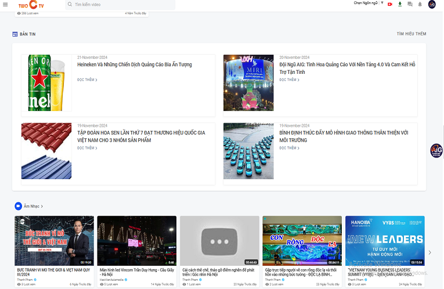Open the Con Rồng Độc Lạ video thumbnail
The height and width of the screenshot is (289, 444).
pos(302,241)
